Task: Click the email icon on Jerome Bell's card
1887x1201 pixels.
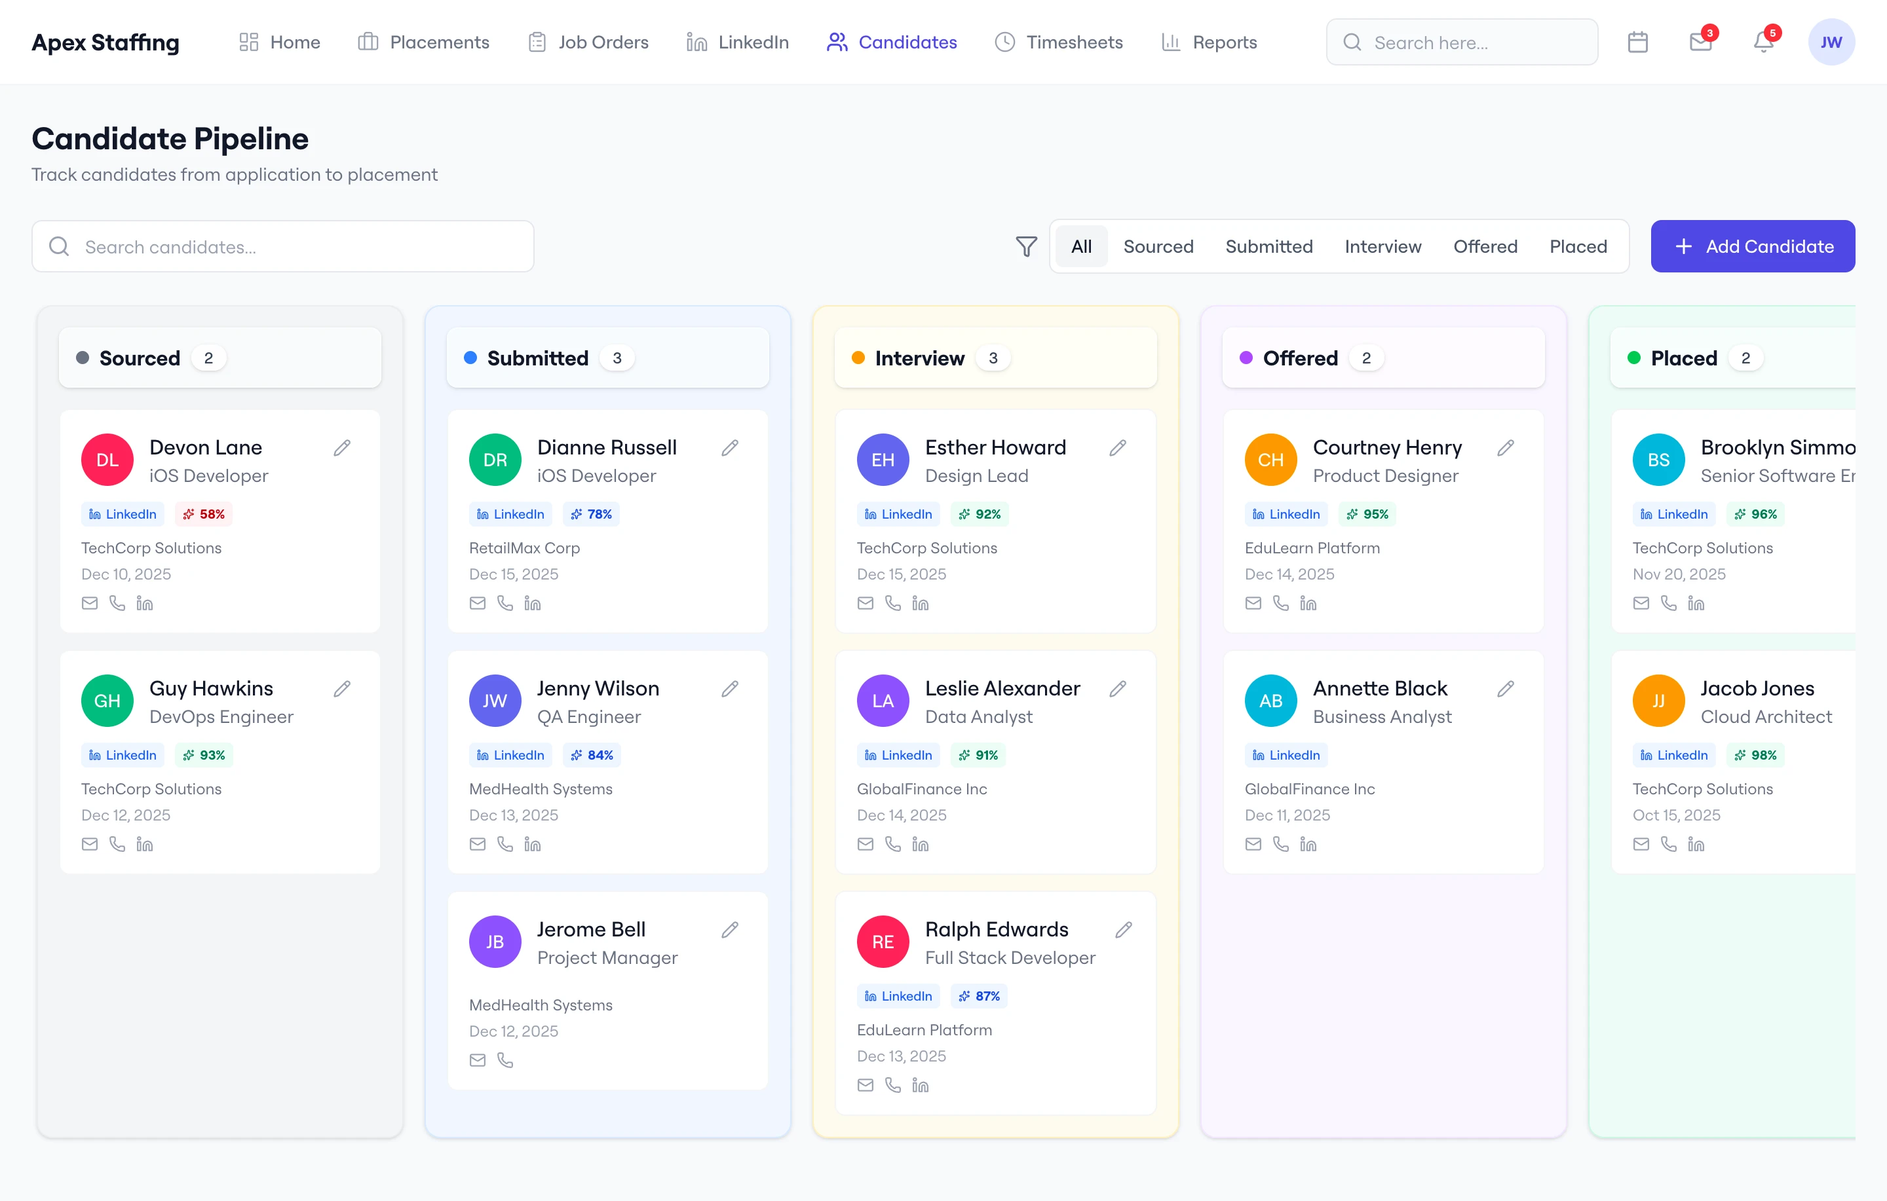Action: pyautogui.click(x=477, y=1060)
